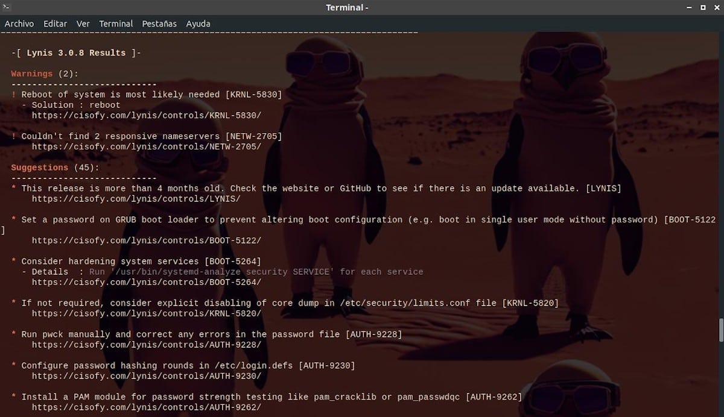Follow the KRNL-5830 cisofy controls URL
The image size is (724, 417).
tap(146, 115)
